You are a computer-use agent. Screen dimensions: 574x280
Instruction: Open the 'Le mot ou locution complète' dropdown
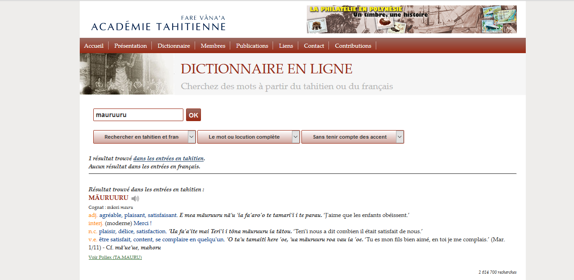pos(249,137)
